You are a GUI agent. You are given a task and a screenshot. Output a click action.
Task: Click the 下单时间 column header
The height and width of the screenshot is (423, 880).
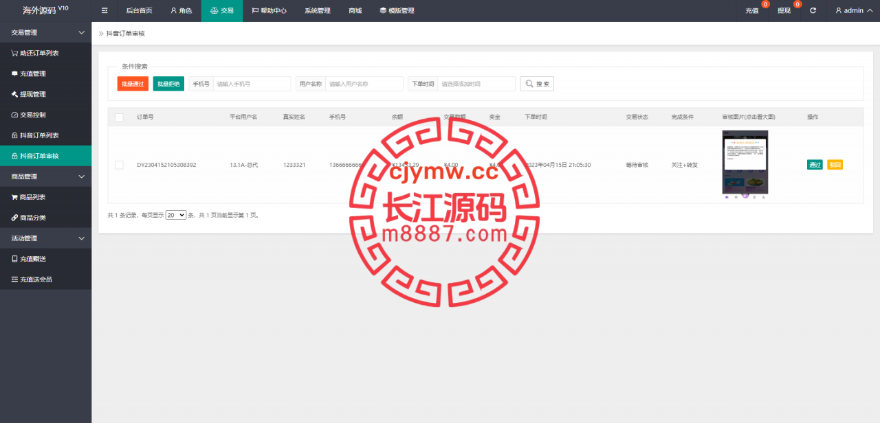coord(536,117)
